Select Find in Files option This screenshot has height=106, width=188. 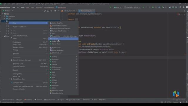tap(29, 45)
